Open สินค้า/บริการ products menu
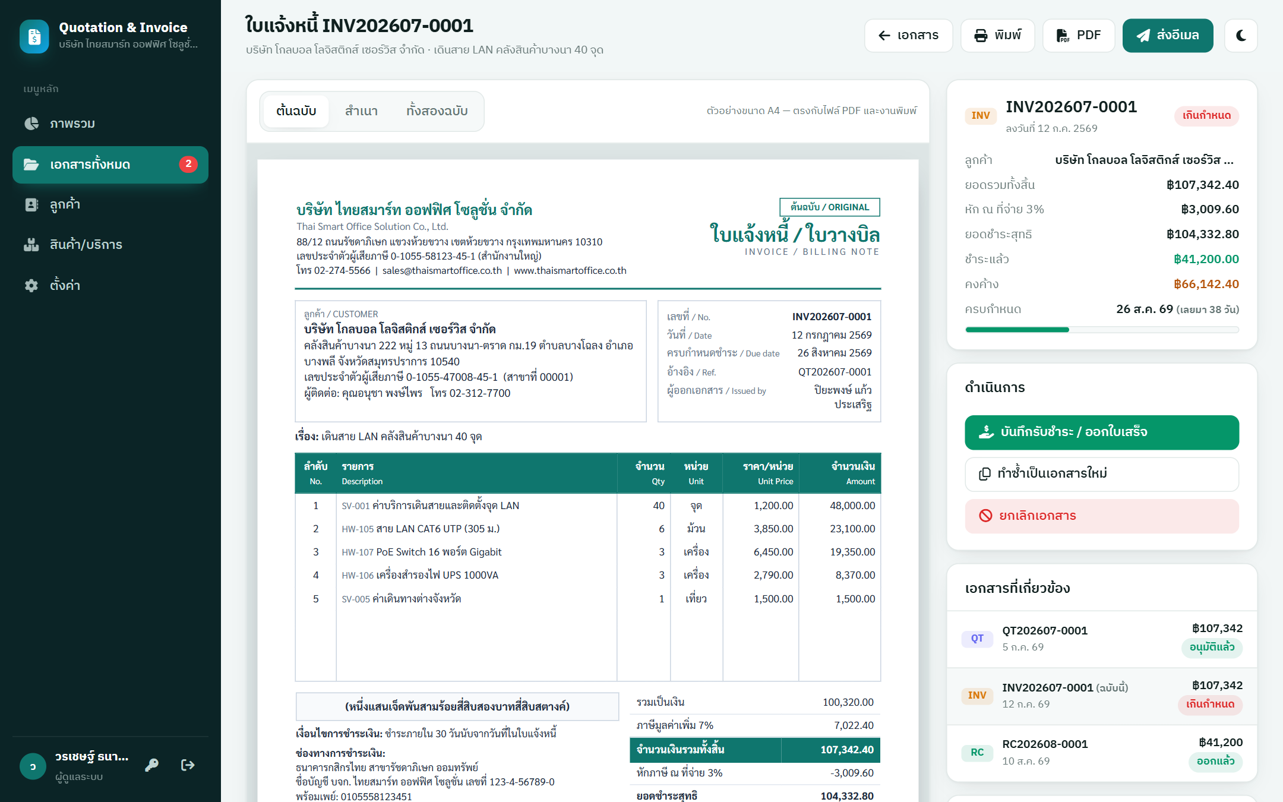This screenshot has height=802, width=1283. coord(110,245)
